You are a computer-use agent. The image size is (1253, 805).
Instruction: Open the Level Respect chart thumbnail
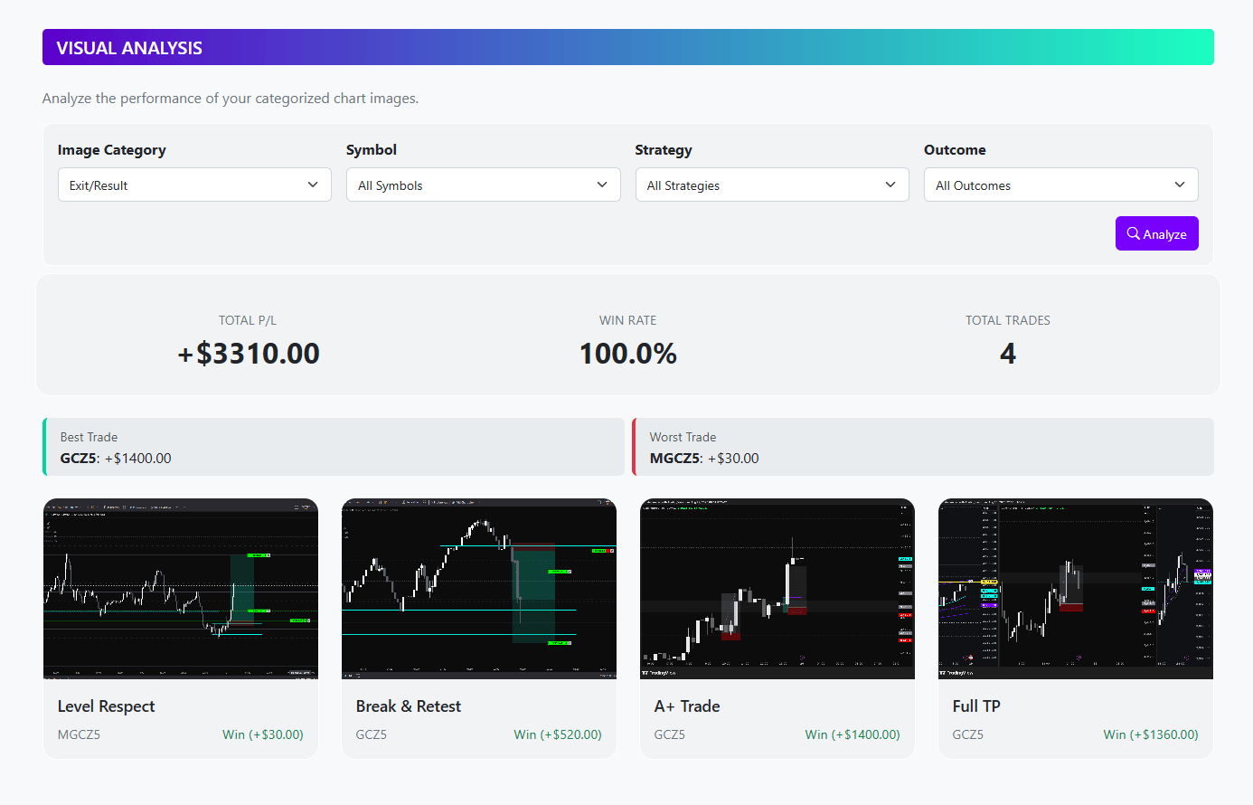click(180, 588)
